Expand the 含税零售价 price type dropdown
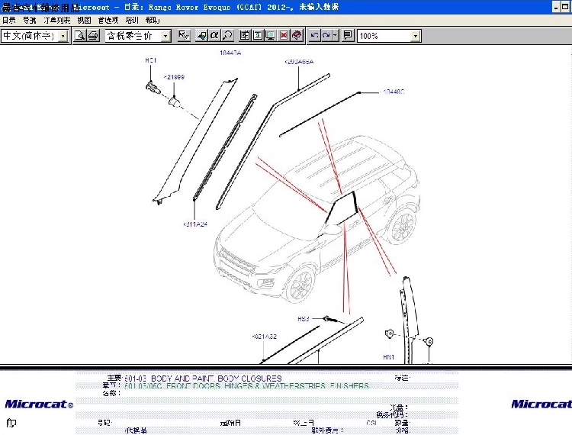 138,36
